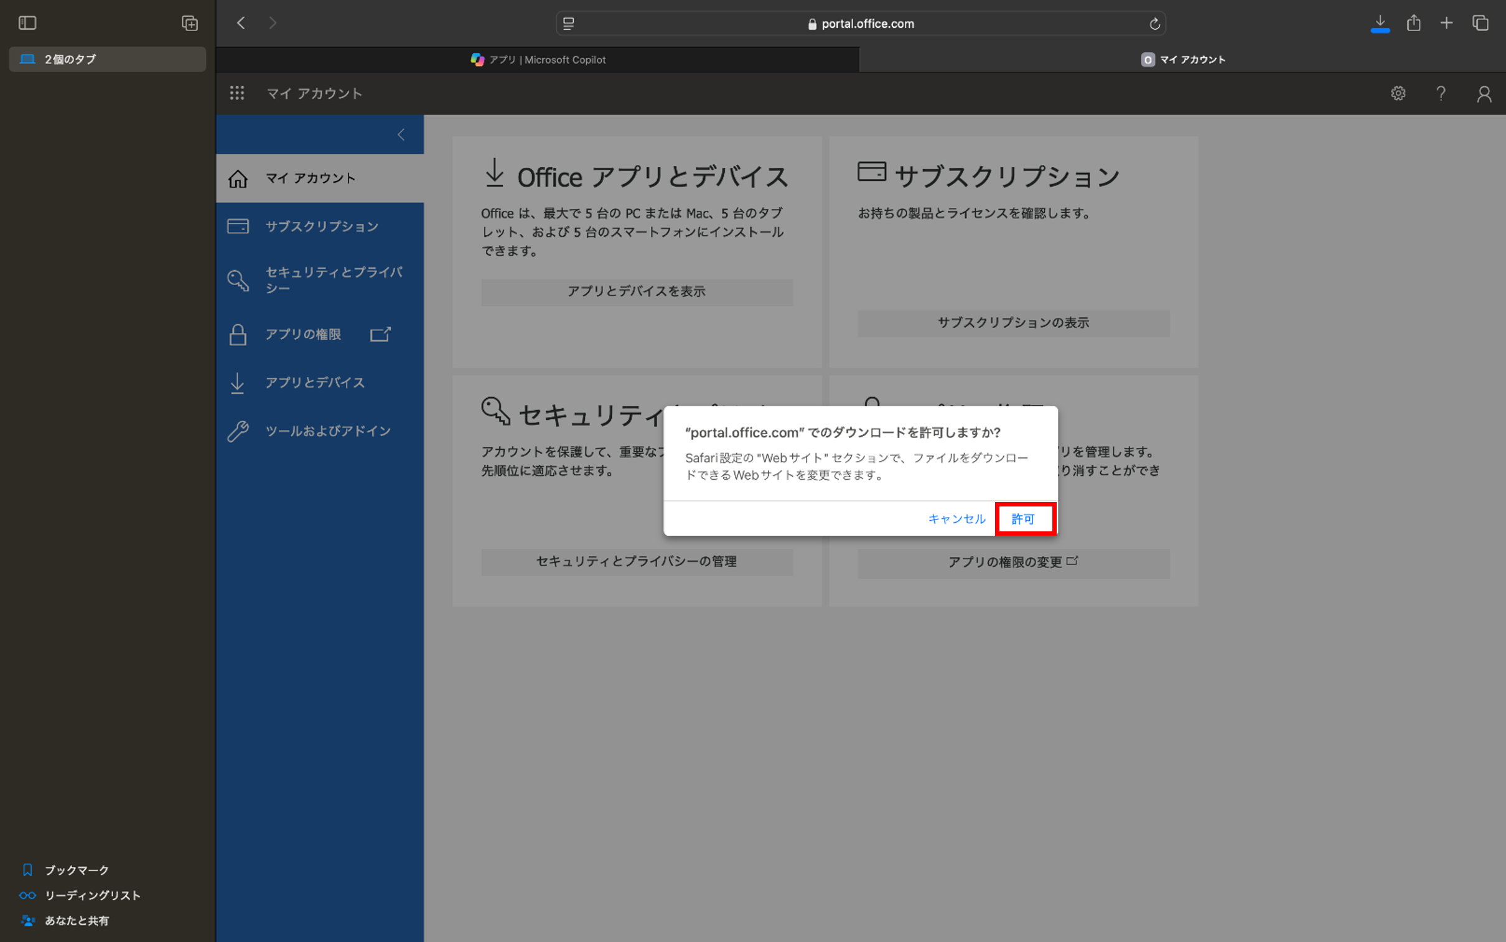Open アプリの権限 in the sidebar
The height and width of the screenshot is (942, 1506).
click(320, 335)
